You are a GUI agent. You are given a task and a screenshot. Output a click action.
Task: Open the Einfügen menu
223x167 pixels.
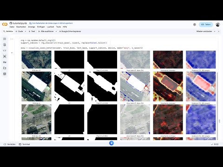click(41, 27)
